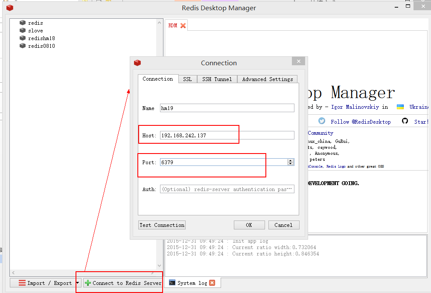431x293 pixels.
Task: Click Connect to Redis Server button
Action: click(x=123, y=283)
